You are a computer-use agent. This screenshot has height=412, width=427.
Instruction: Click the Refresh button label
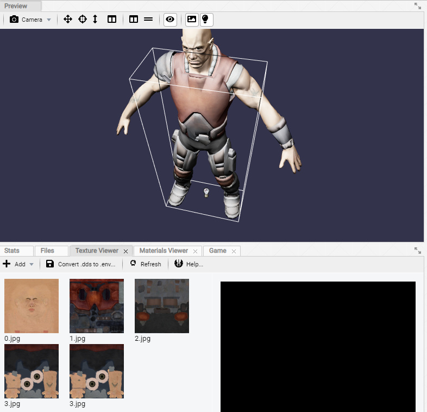tap(150, 264)
